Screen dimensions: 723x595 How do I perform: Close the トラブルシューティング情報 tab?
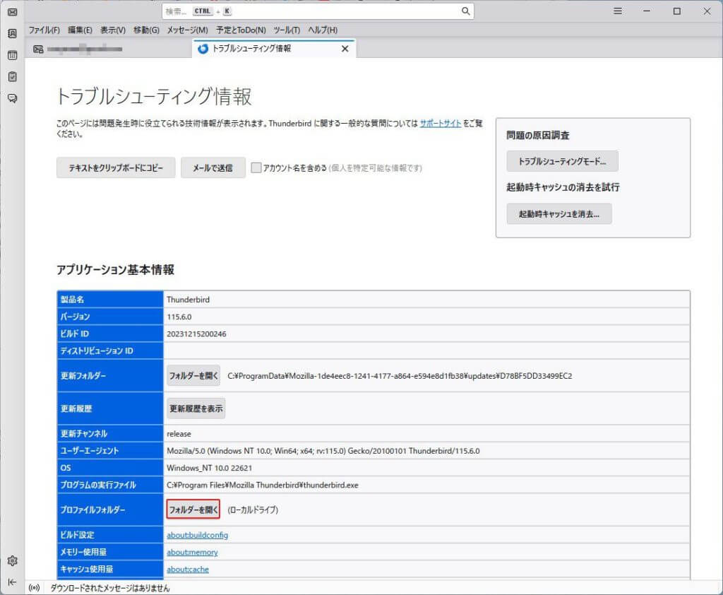[345, 49]
